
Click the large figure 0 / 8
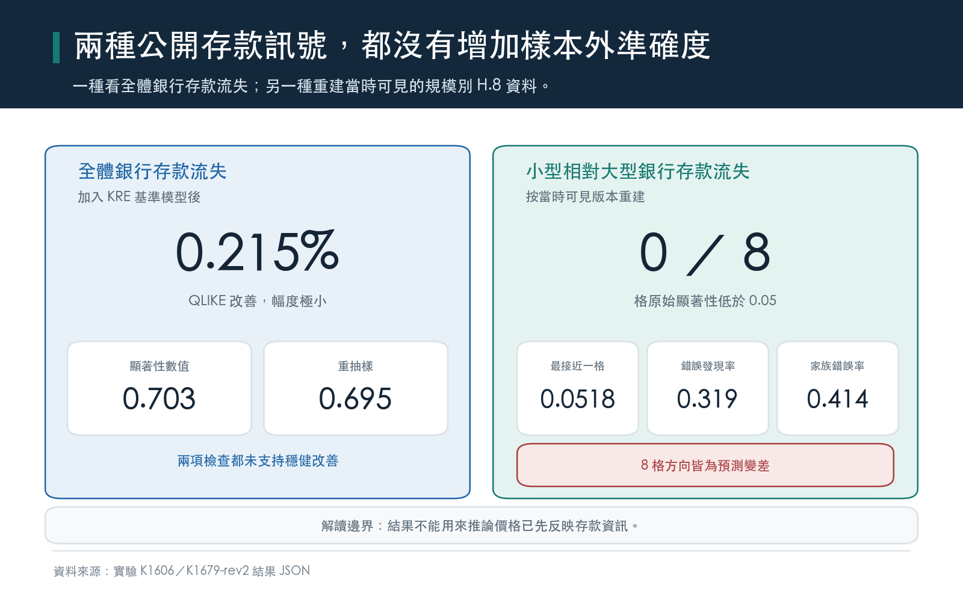[x=705, y=253]
